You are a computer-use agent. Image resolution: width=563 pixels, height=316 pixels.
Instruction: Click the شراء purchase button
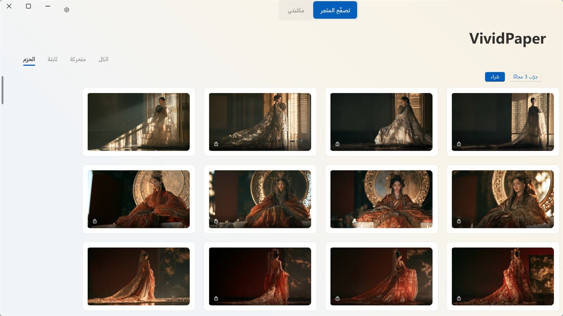495,77
